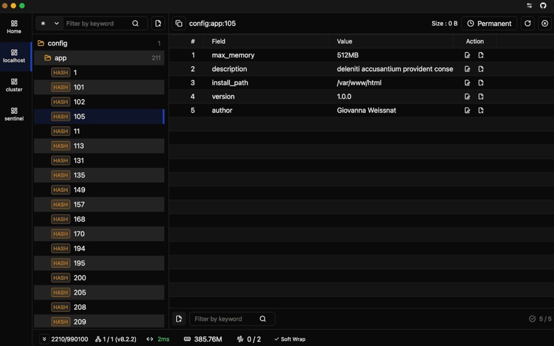Open the Permanent TTL setting
This screenshot has height=346, width=554.
pyautogui.click(x=489, y=23)
